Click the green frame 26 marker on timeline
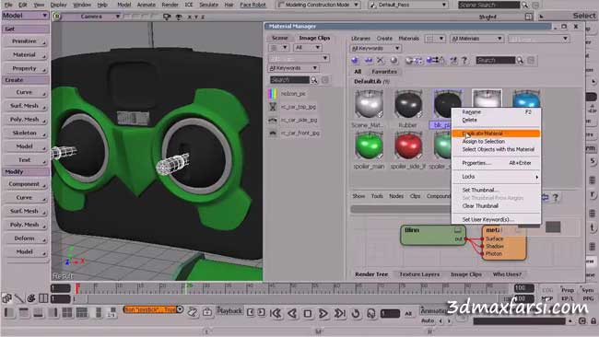This screenshot has height=337, width=599. (x=187, y=287)
